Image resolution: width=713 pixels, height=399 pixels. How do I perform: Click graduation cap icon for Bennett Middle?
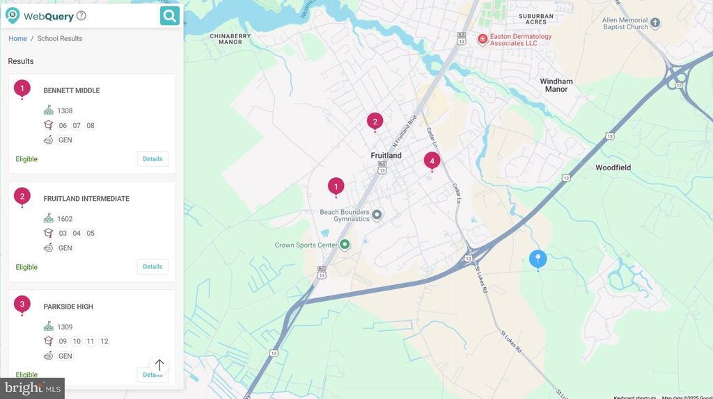point(48,125)
